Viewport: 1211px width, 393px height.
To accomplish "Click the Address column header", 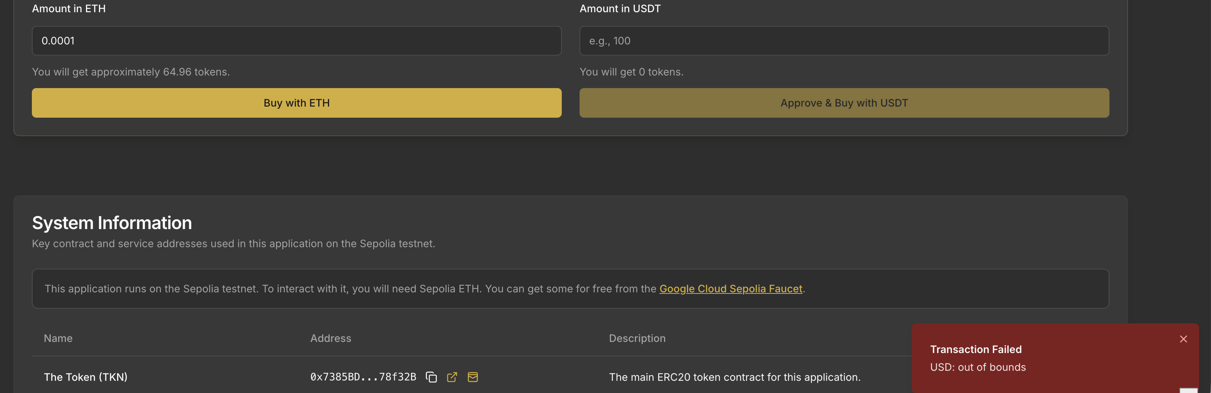I will pyautogui.click(x=331, y=339).
